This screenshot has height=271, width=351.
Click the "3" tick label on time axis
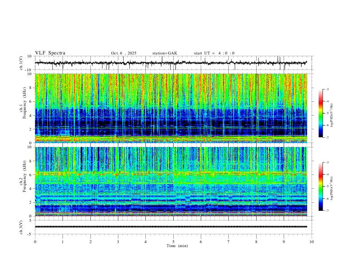[x=118, y=242]
